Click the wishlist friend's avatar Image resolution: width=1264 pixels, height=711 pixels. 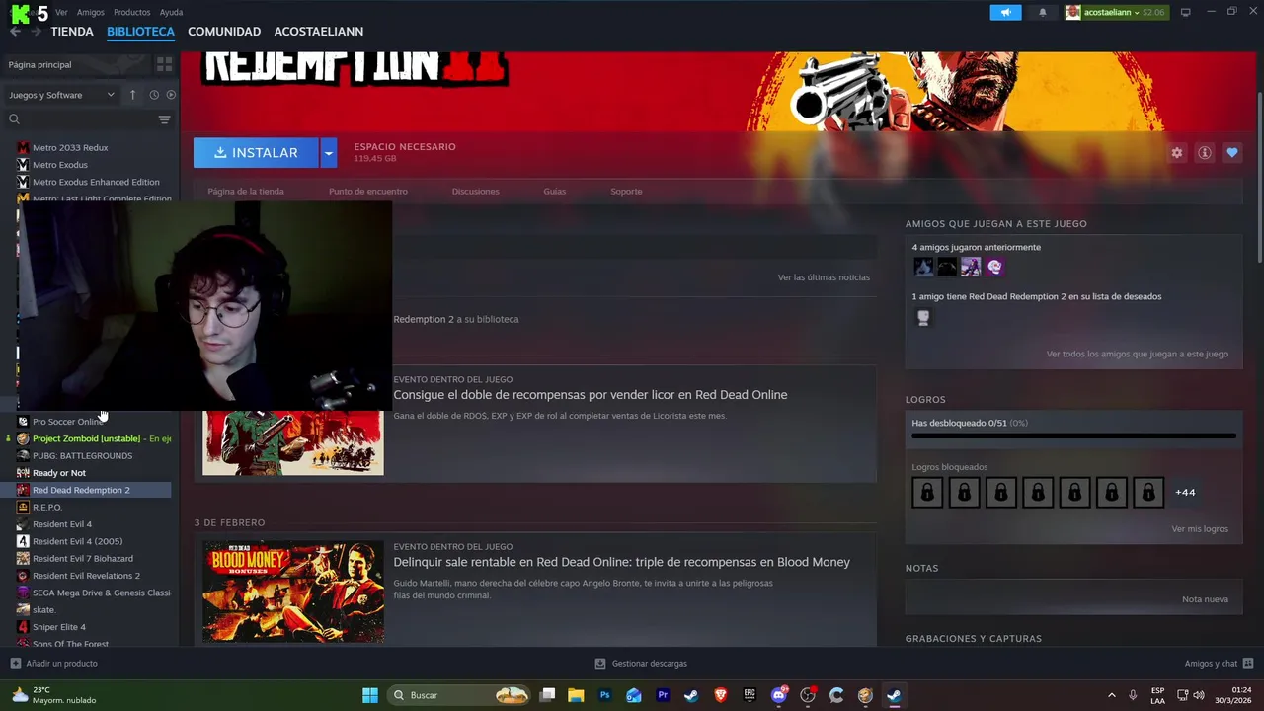click(x=923, y=318)
